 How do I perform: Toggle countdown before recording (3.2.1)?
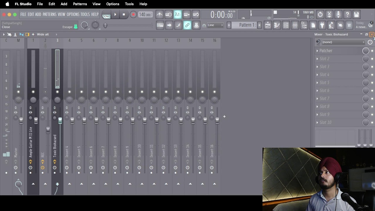coord(178,14)
